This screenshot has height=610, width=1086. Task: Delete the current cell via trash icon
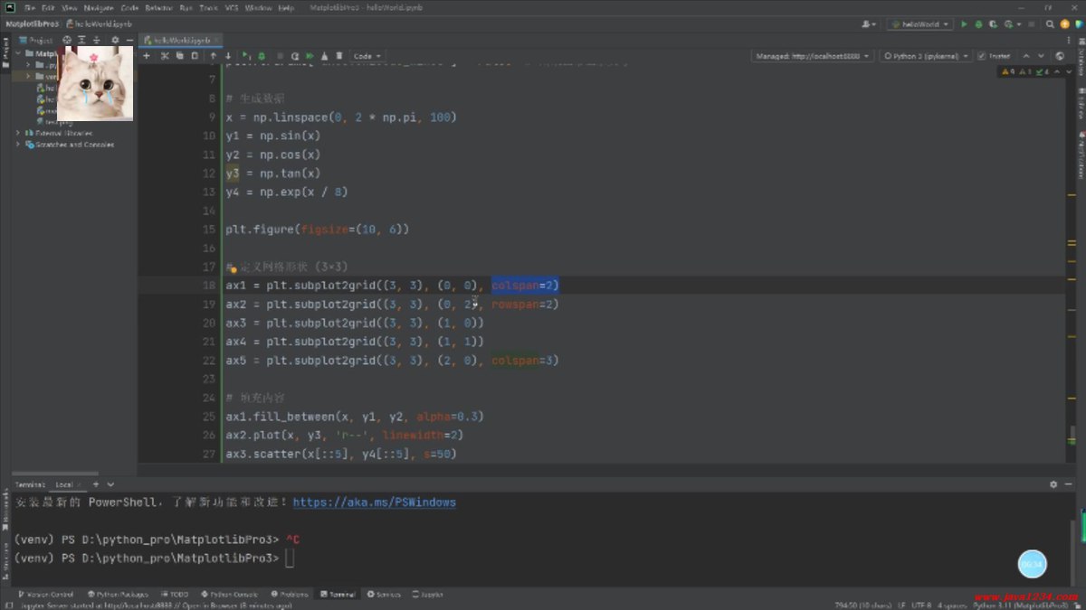(340, 55)
